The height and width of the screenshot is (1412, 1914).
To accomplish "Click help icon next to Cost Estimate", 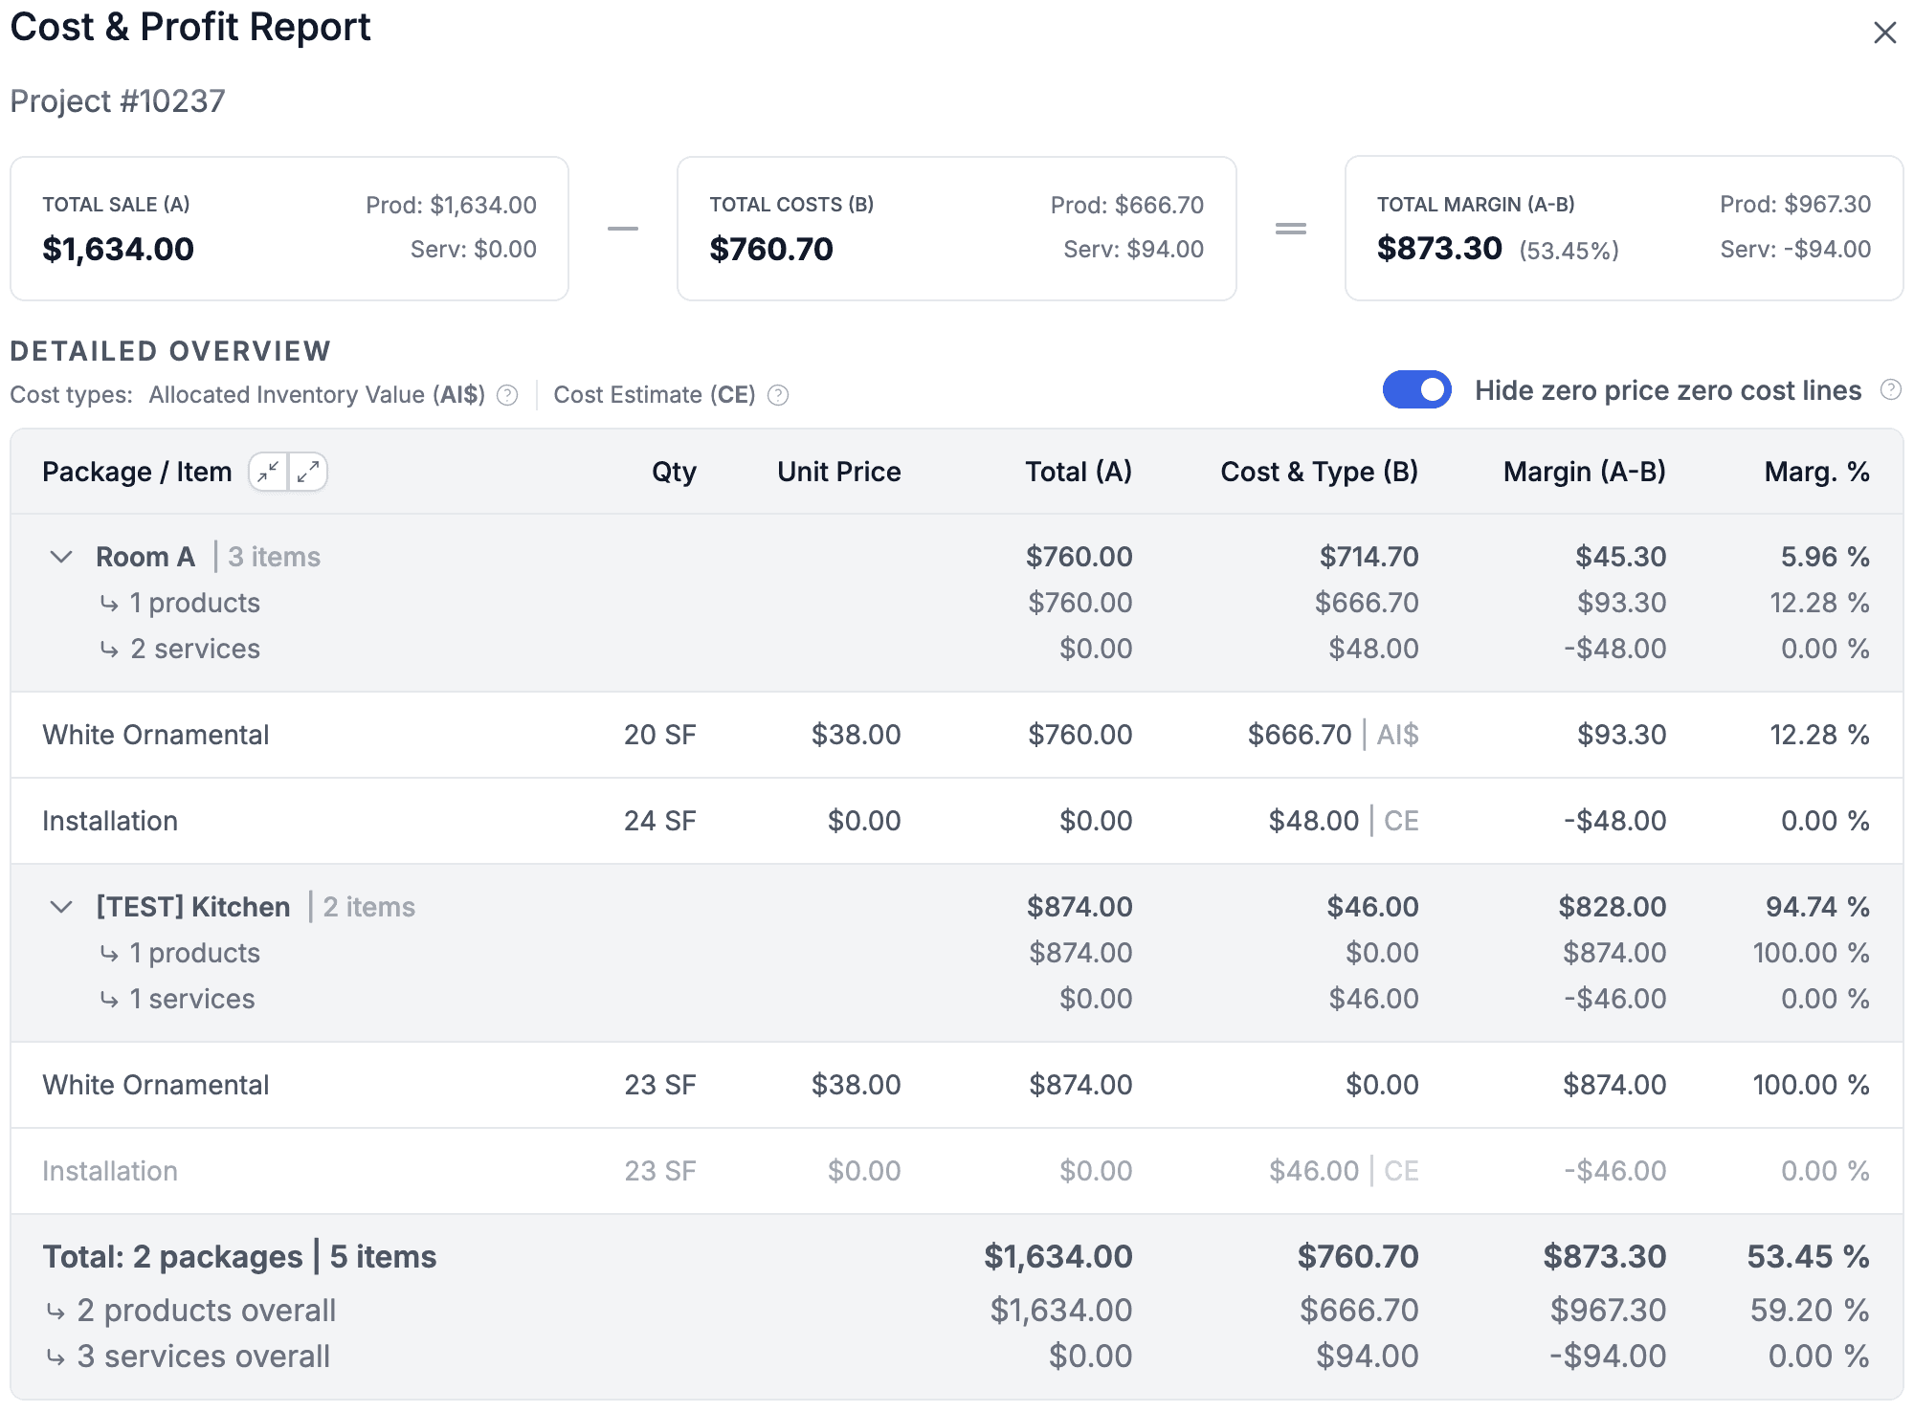I will [779, 395].
